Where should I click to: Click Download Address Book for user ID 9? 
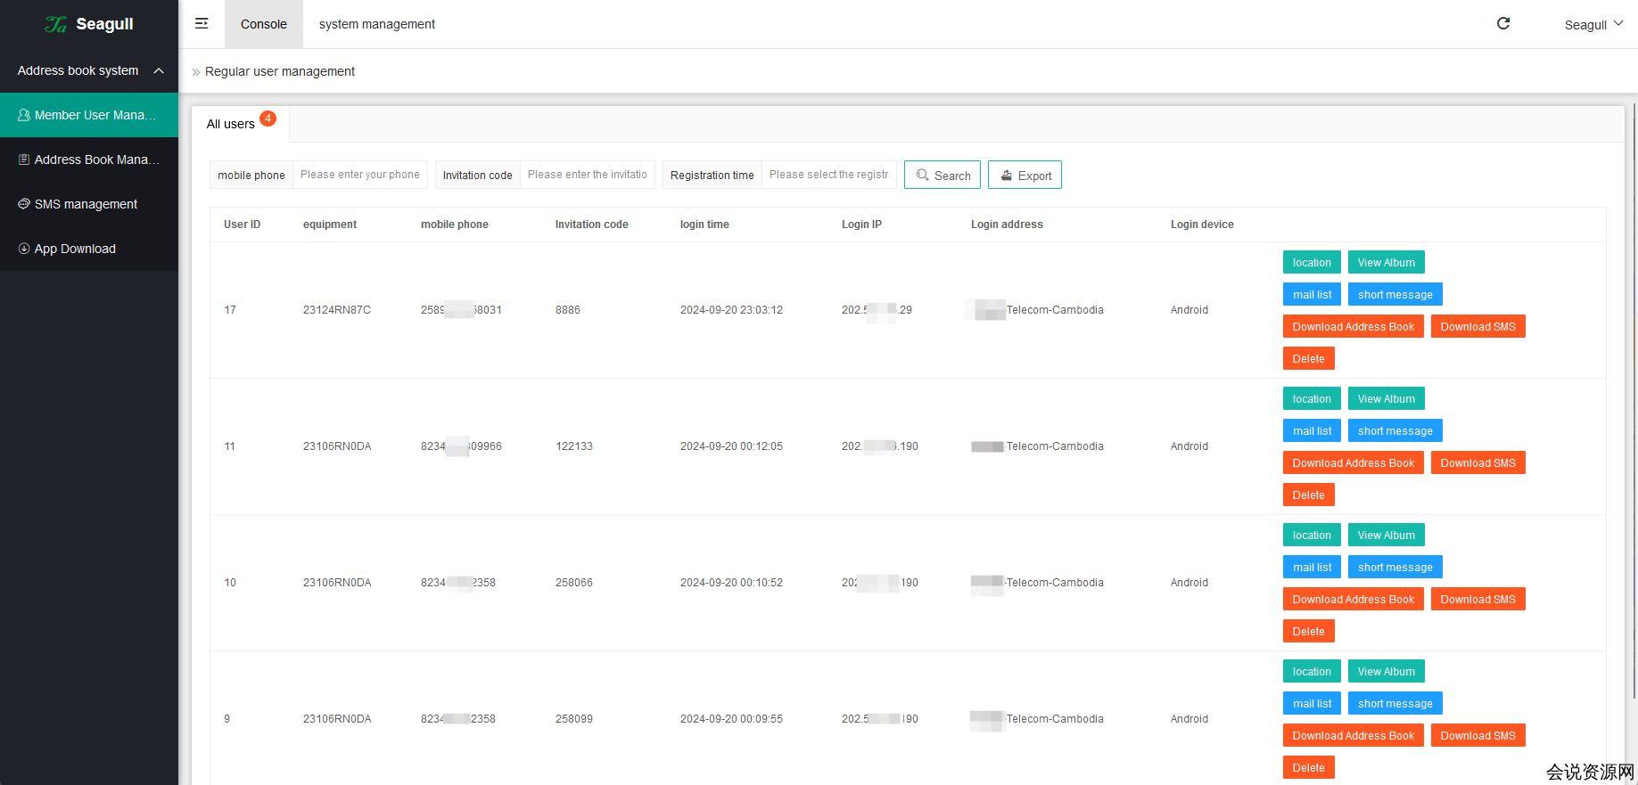pyautogui.click(x=1354, y=735)
